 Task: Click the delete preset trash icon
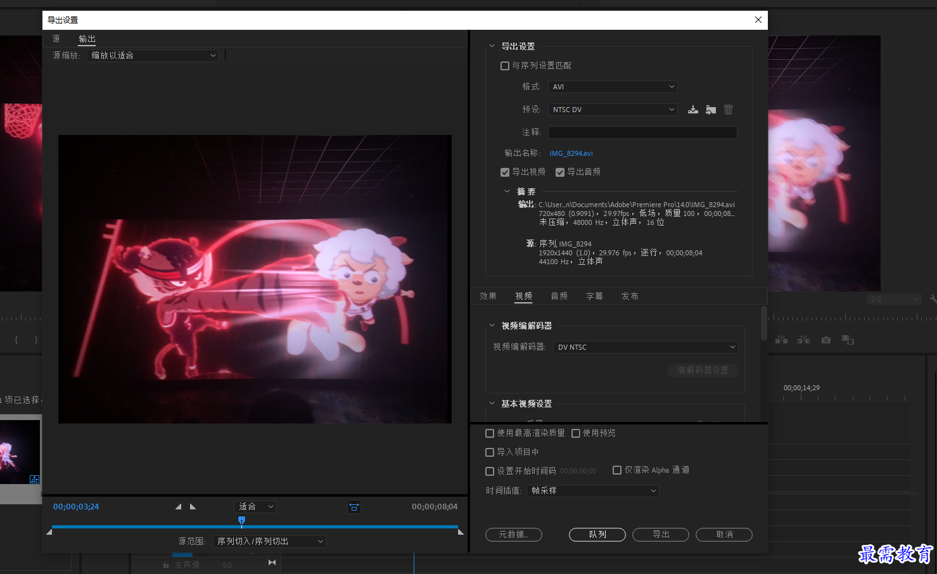729,110
